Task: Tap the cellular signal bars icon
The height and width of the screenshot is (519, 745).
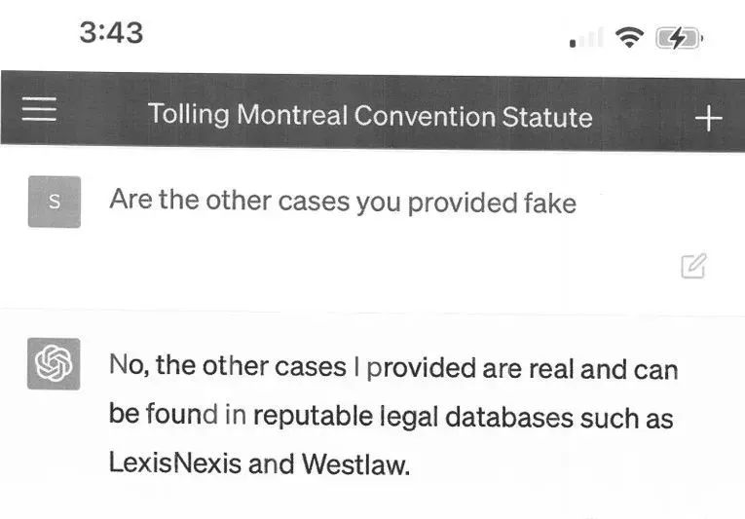Action: pos(586,39)
